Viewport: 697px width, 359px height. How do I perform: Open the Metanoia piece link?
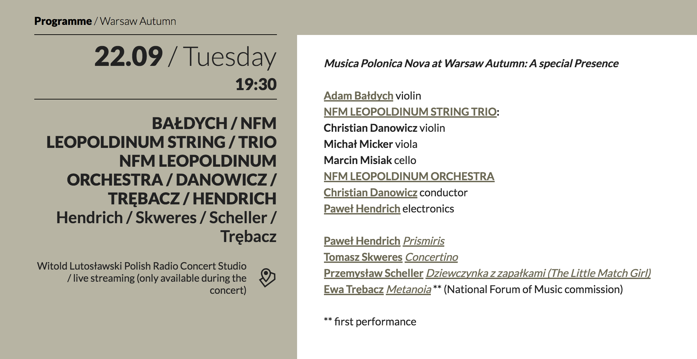[x=409, y=289]
